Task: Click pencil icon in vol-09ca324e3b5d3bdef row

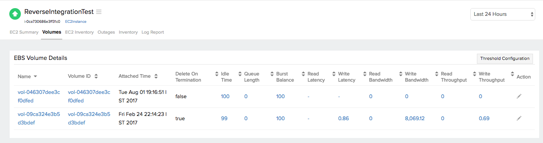Action: tap(519, 118)
